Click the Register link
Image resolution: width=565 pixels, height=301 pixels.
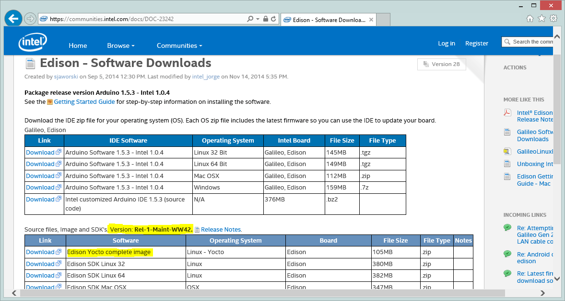[477, 43]
